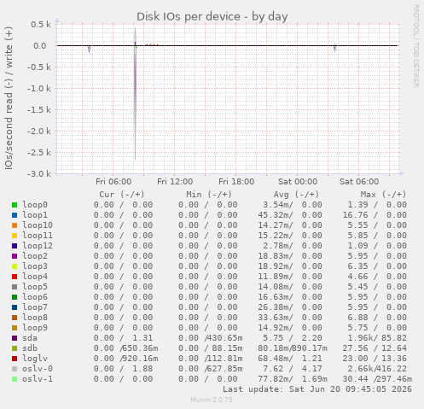This screenshot has width=424, height=409.
Task: Click the 'loglv' device name
Action: coord(35,359)
